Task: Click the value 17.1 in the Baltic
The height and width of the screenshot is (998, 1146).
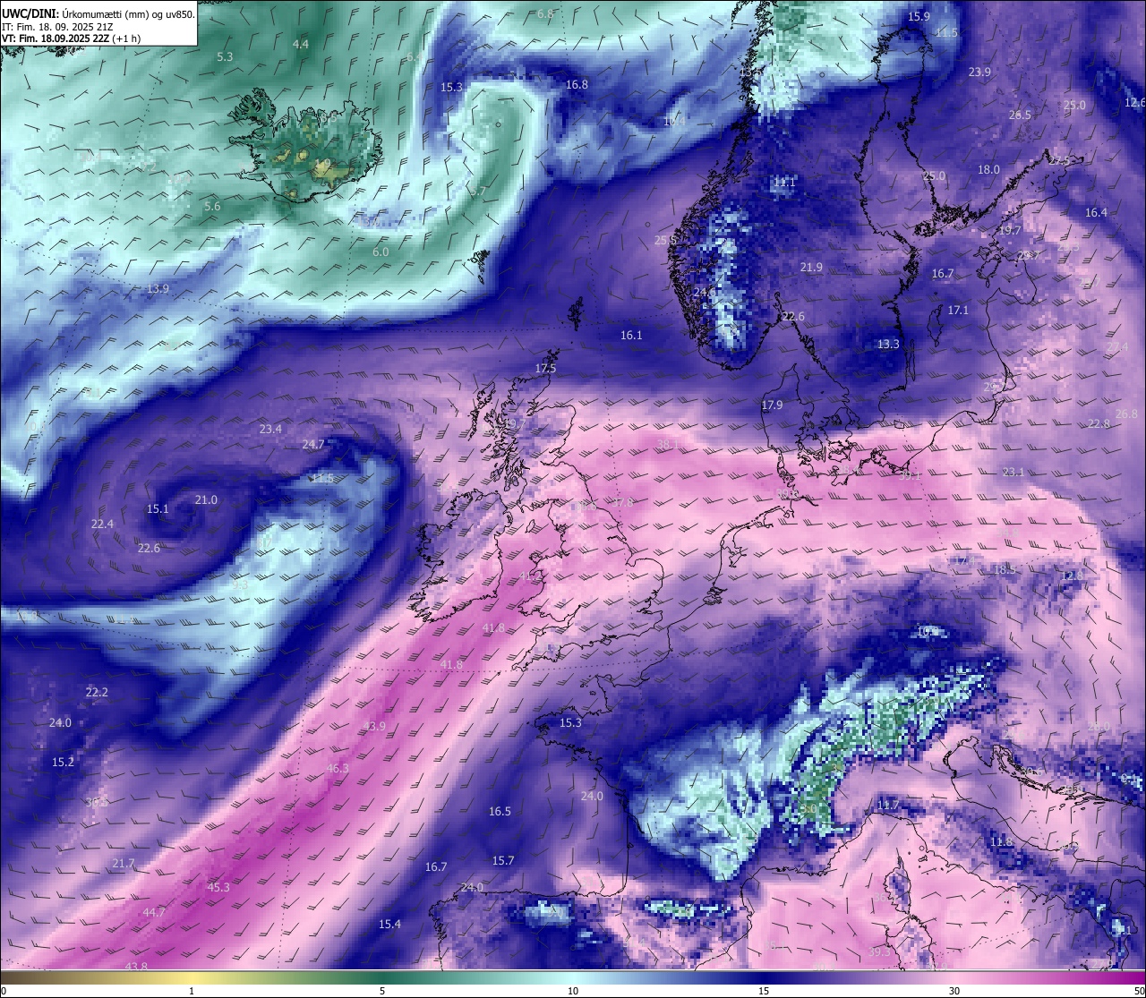Action: pos(958,310)
